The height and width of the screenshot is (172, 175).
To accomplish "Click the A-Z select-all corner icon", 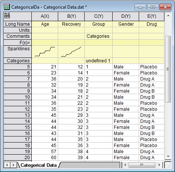I will click(7, 15).
